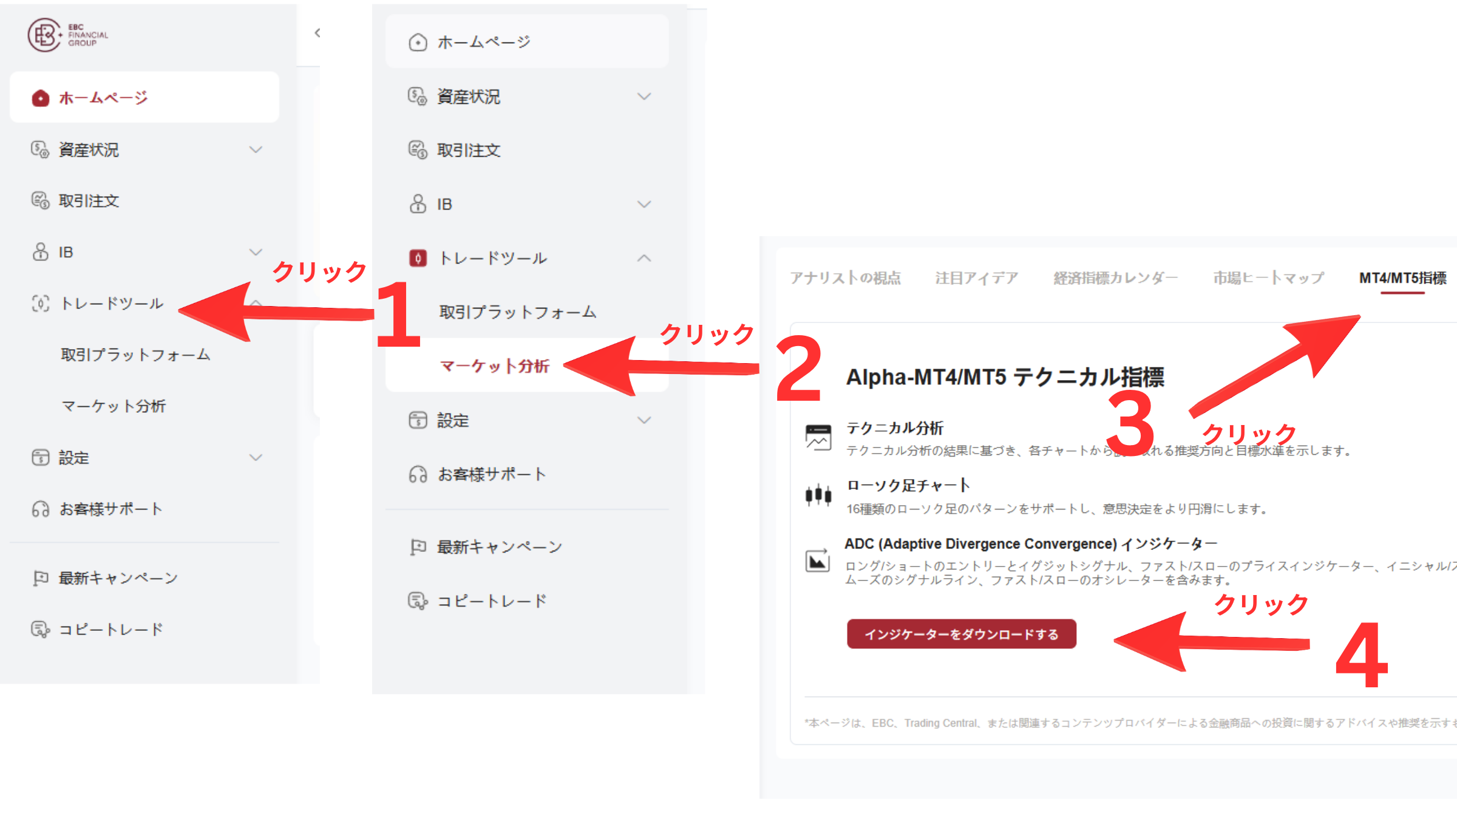Collapse トレードツール chevron in middle sidebar
This screenshot has width=1457, height=813.
644,258
